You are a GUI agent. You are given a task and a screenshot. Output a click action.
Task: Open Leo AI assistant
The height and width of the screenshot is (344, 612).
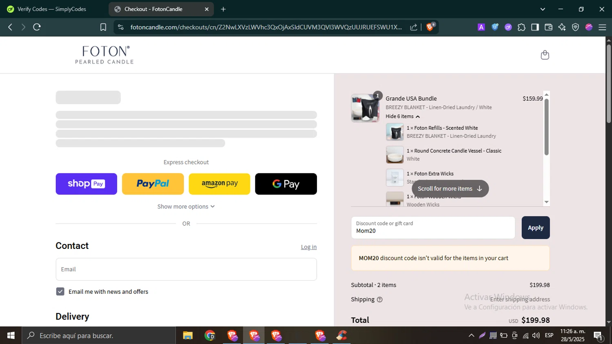562,27
